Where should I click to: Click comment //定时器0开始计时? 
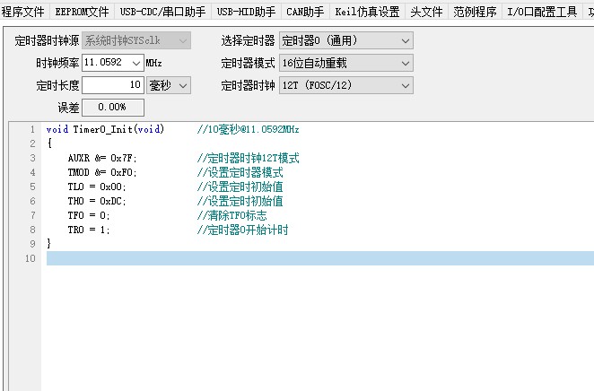242,230
